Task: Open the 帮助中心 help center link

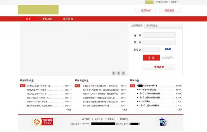Action: tap(174, 2)
